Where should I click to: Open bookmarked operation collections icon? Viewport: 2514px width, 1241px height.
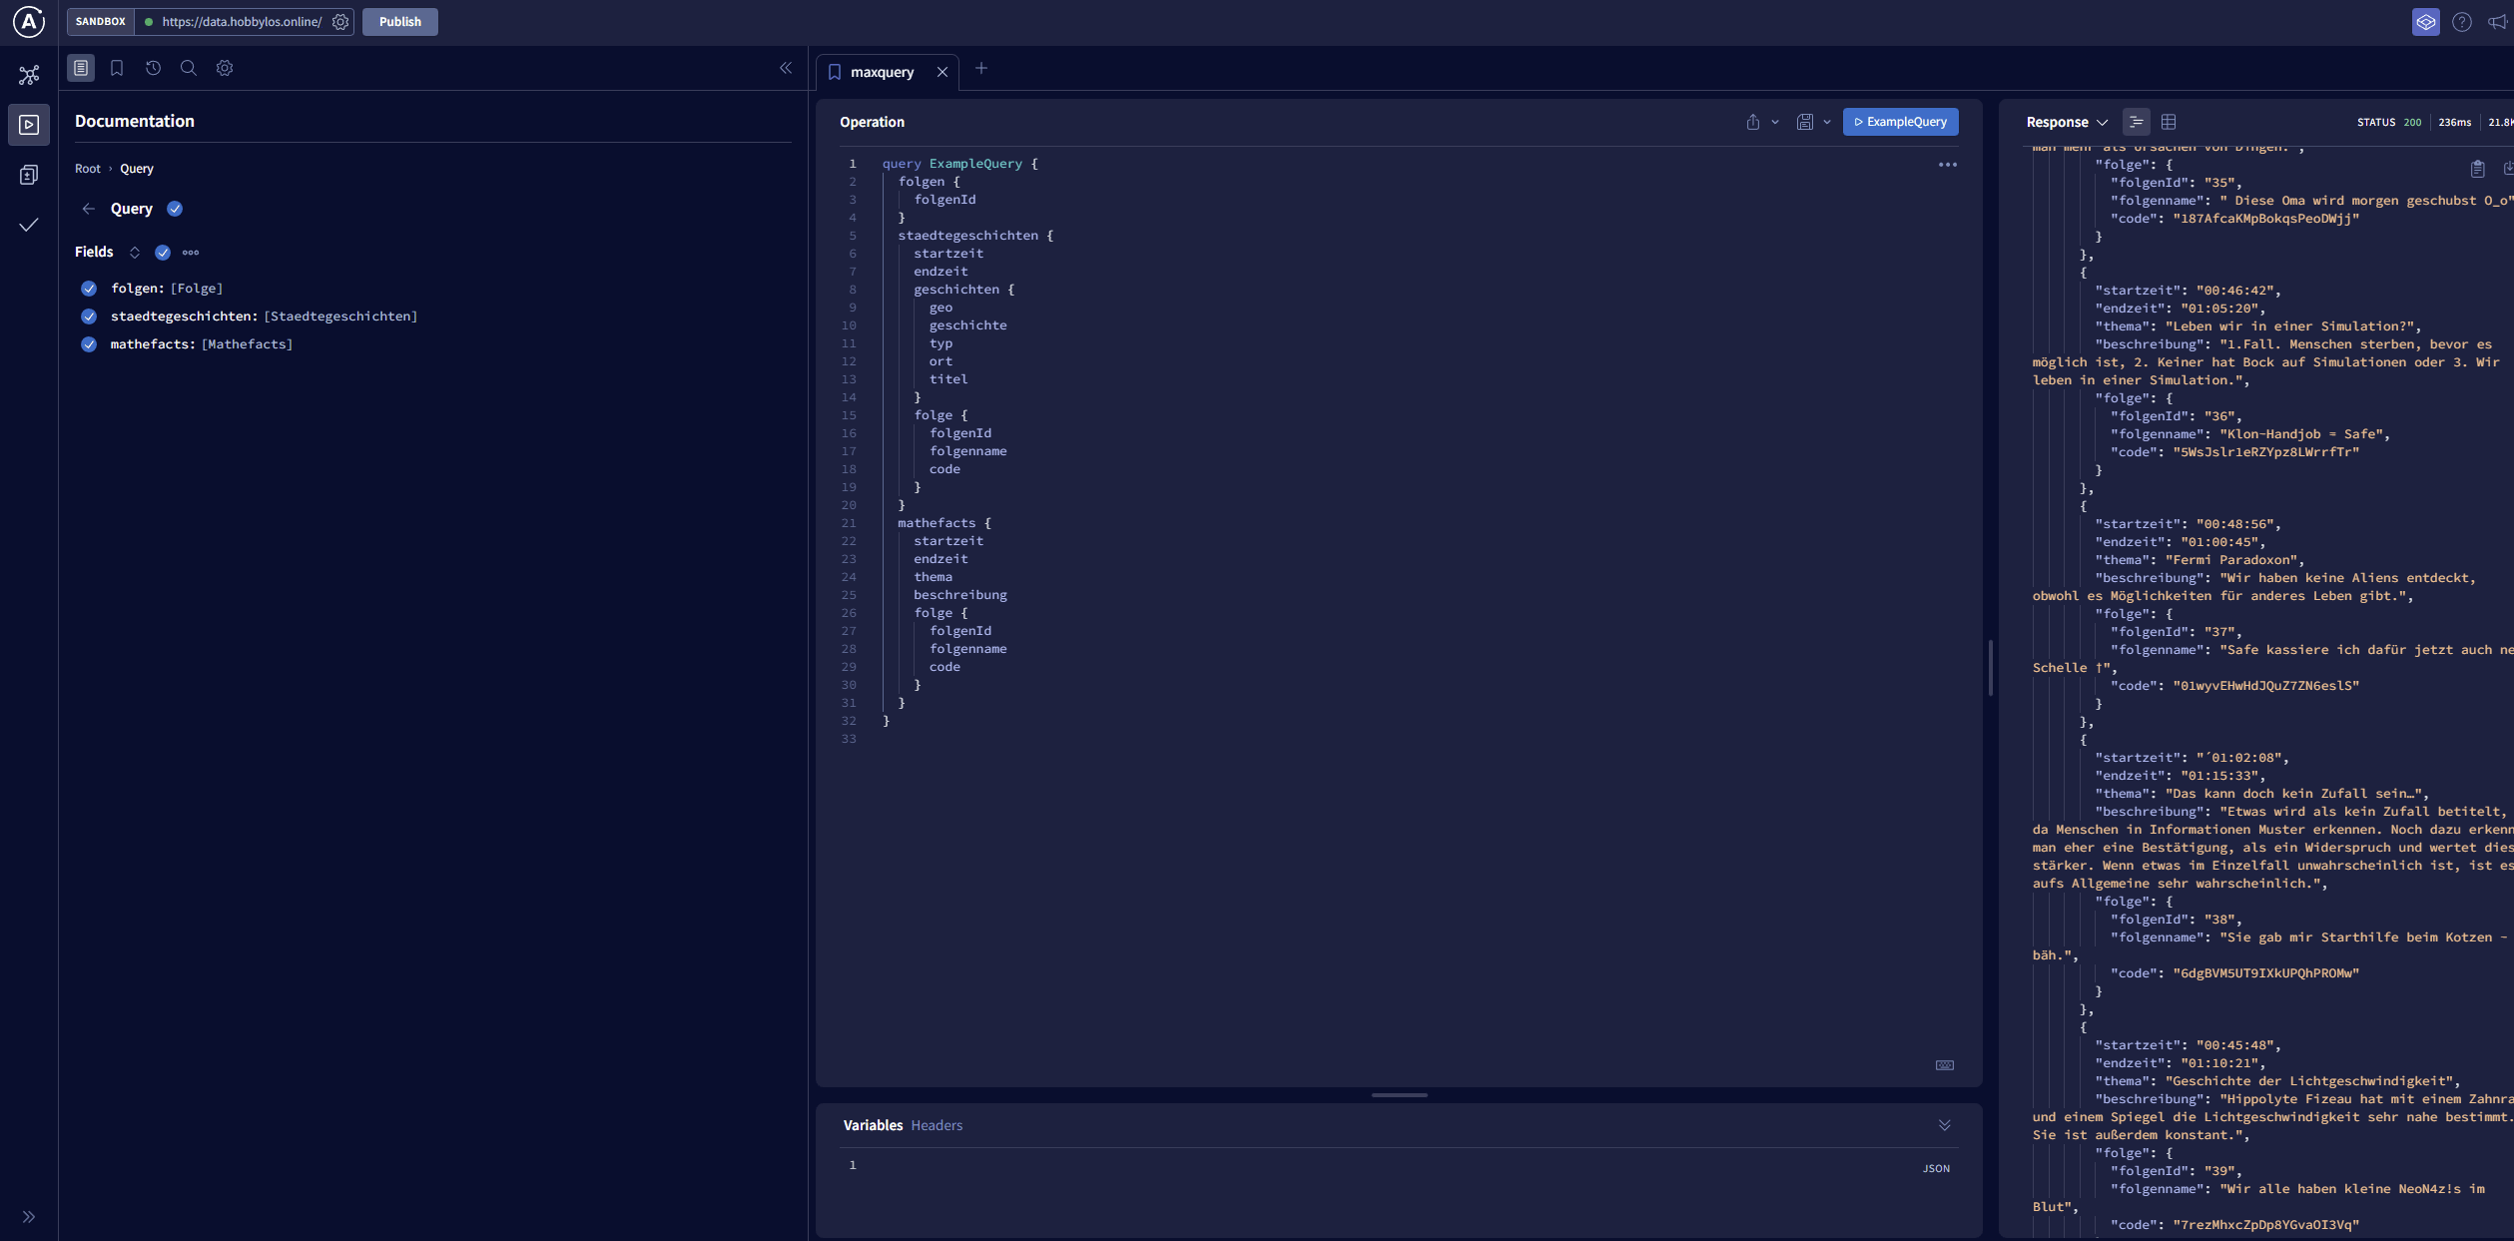(117, 68)
